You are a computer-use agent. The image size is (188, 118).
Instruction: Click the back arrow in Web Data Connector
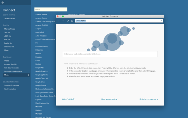pos(58,21)
